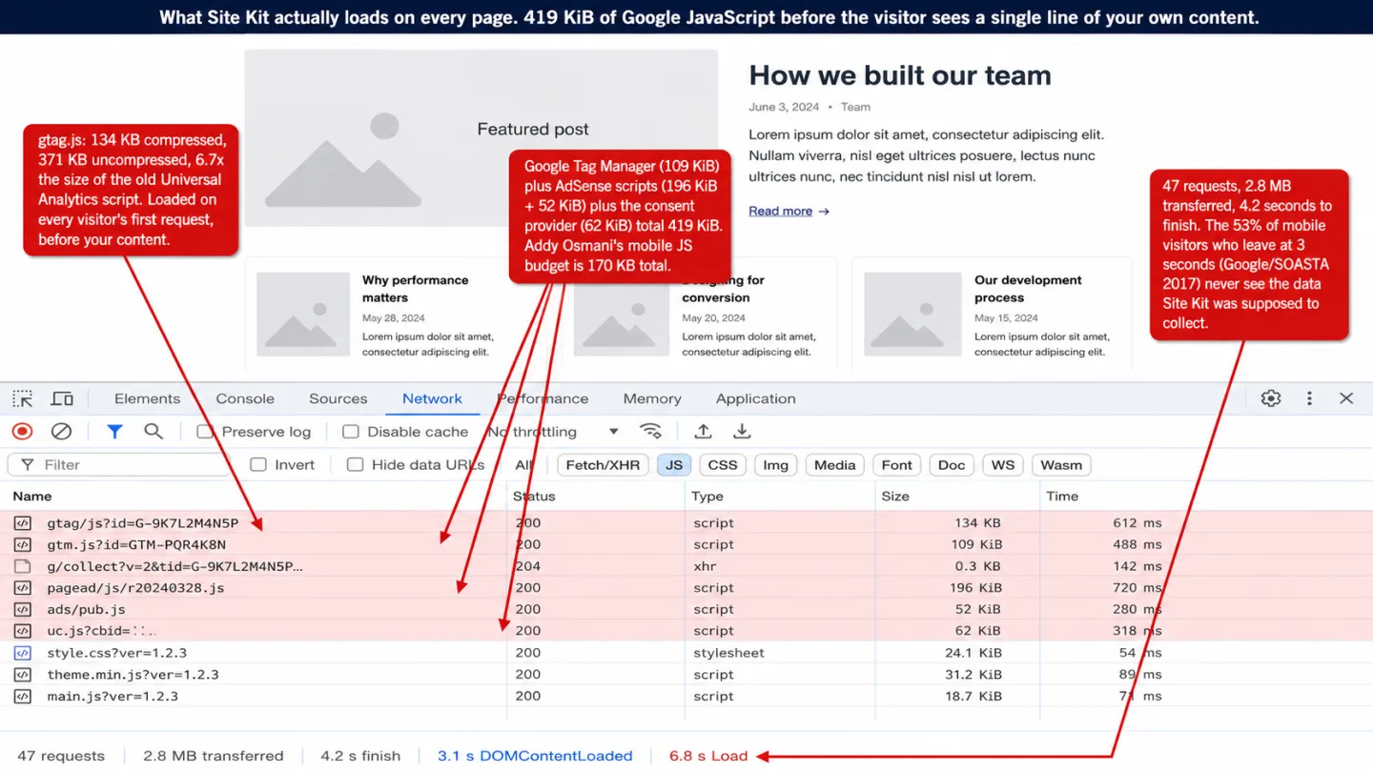Open the Why performance matters post

[x=416, y=289]
